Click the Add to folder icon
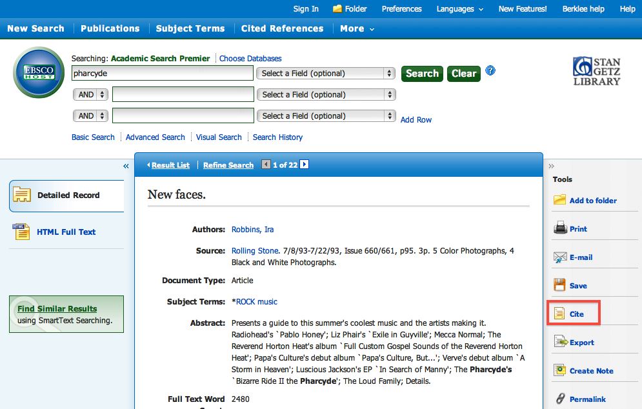 pyautogui.click(x=559, y=200)
